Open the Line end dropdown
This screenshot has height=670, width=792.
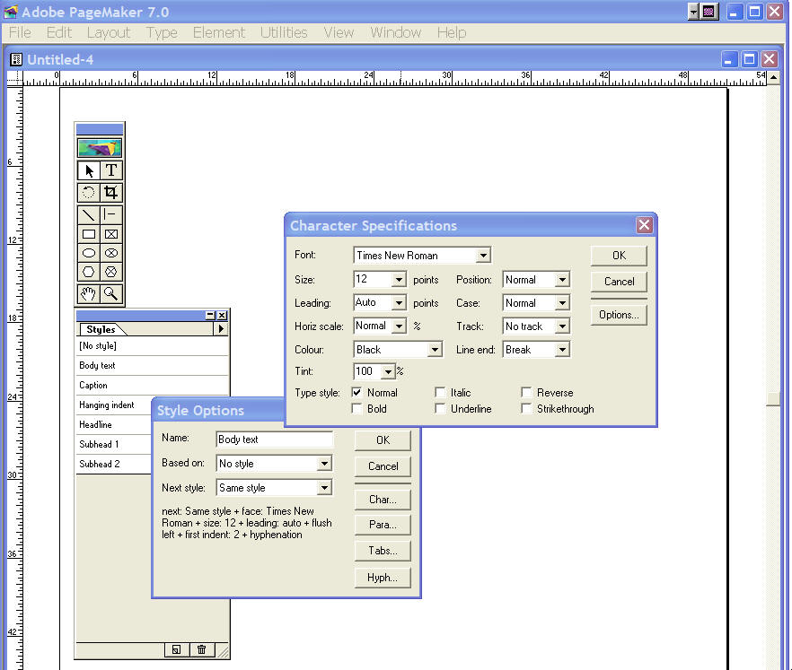[x=562, y=349]
